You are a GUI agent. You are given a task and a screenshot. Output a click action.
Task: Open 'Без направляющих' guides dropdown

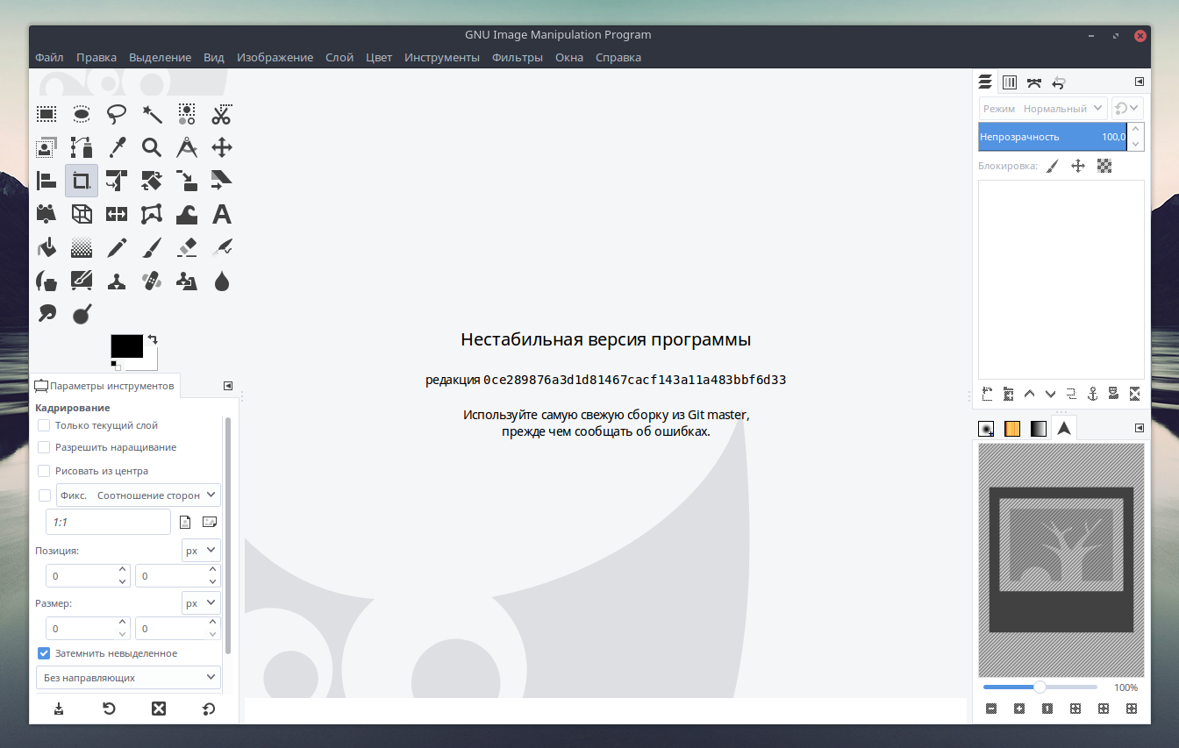coord(128,677)
